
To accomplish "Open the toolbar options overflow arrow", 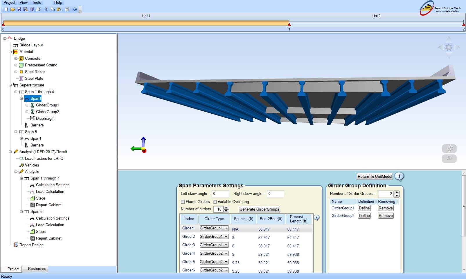I will (x=80, y=10).
